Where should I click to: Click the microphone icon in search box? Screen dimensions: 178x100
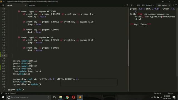coord(48,97)
